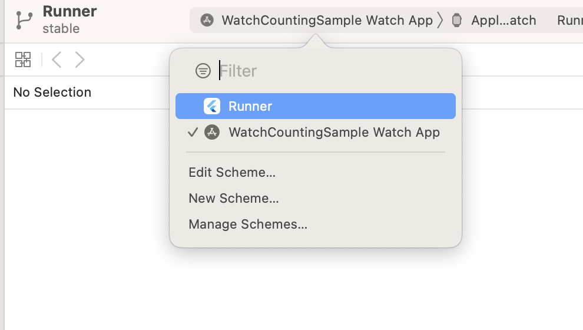The image size is (583, 330).
Task: Click the Flutter icon beside Runner
Action: tap(212, 106)
